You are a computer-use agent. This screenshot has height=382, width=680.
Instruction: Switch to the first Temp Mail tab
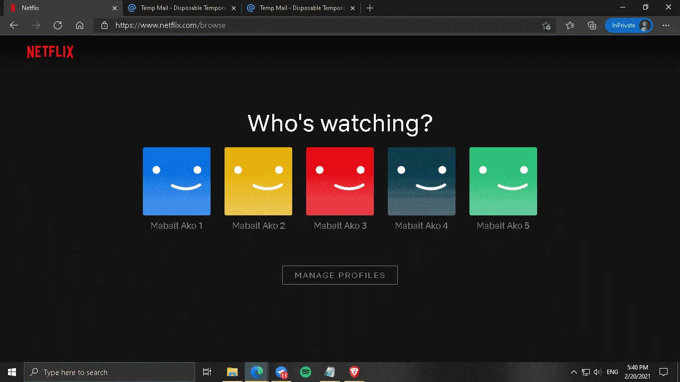point(182,8)
